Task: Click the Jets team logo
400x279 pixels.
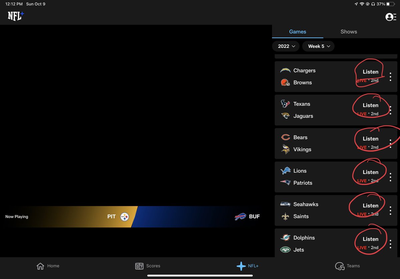Action: [285, 250]
